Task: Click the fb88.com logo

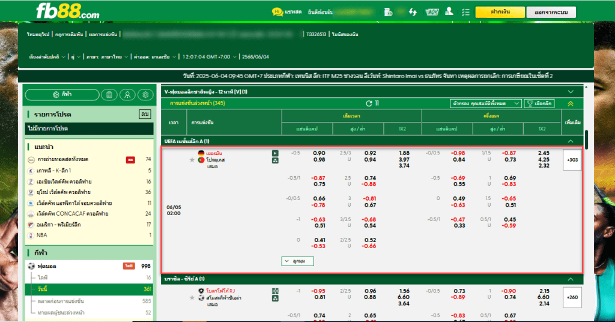Action: point(67,11)
